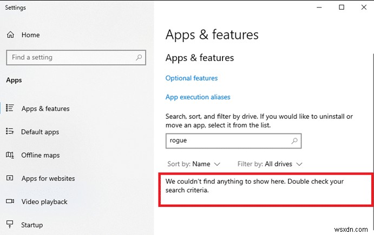Open the Default apps settings page
Image resolution: width=374 pixels, height=235 pixels.
point(40,132)
